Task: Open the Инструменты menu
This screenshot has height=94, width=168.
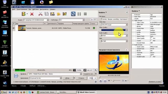Action: point(44,9)
